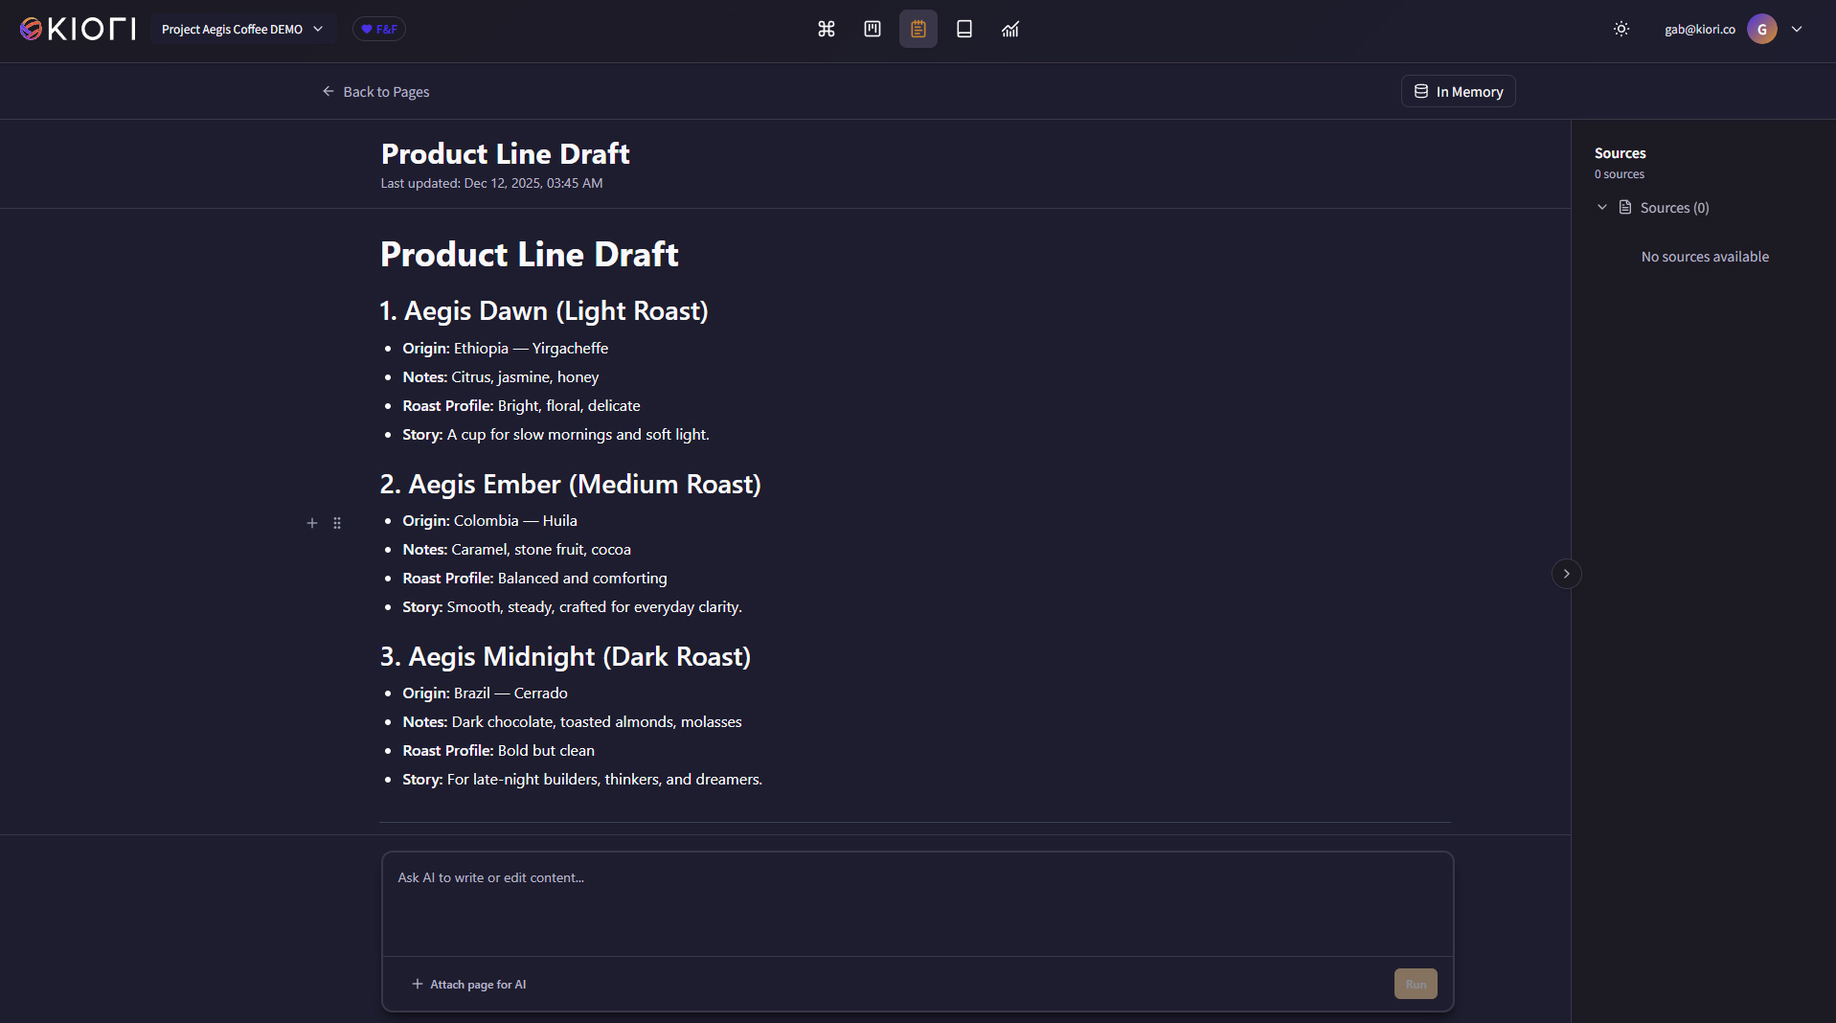This screenshot has width=1836, height=1023.
Task: Click the Kiori logo
Action: point(78,29)
